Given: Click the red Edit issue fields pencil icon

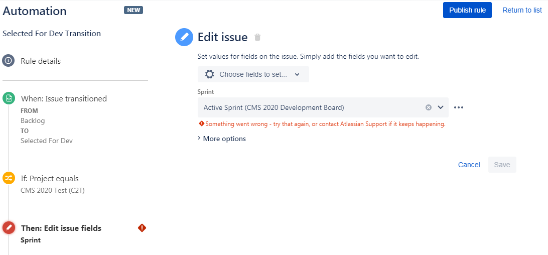Looking at the screenshot, I should click(x=9, y=228).
